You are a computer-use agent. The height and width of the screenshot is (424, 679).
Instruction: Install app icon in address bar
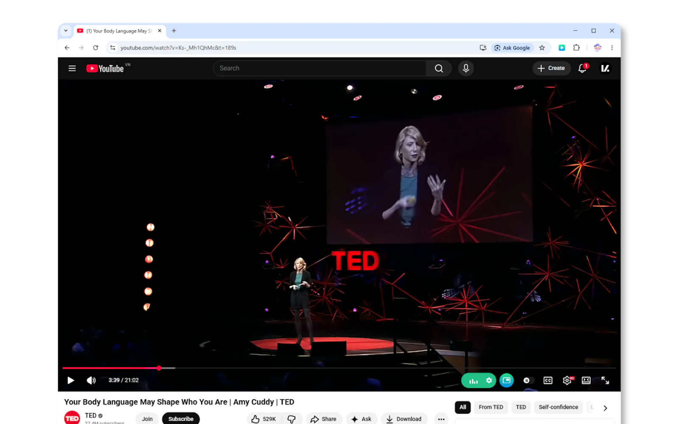483,48
